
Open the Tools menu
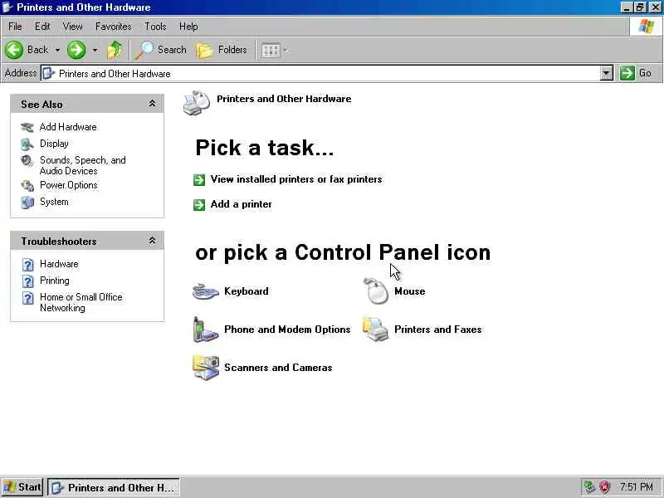(155, 27)
